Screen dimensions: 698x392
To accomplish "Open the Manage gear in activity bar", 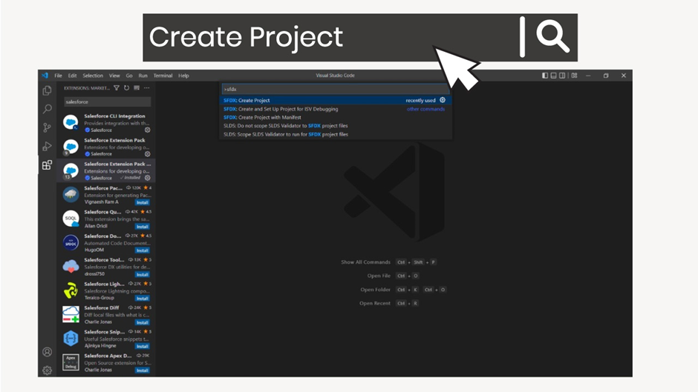I will (47, 371).
